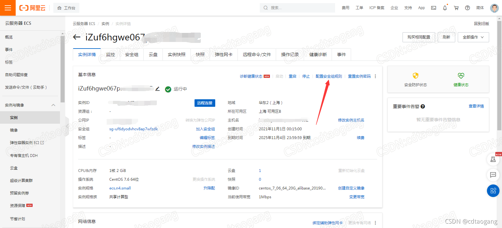
Task: Click the 重启 restart link
Action: click(x=292, y=76)
